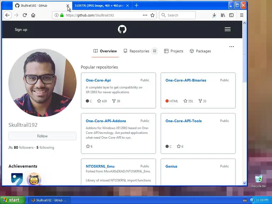Open the One-Core-Api repository link

[x=98, y=80]
